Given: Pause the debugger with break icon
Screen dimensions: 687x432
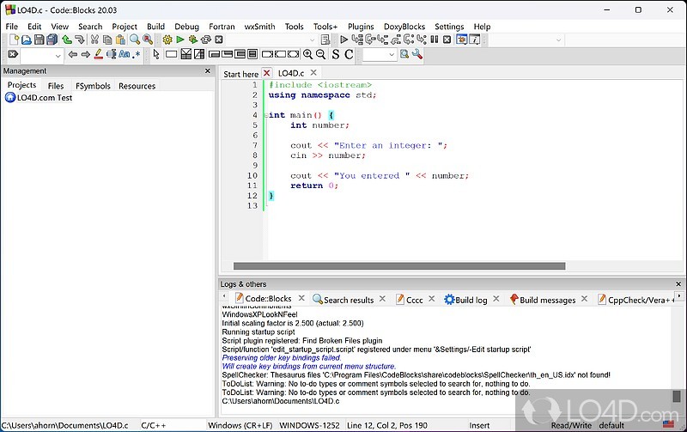Looking at the screenshot, I should (x=435, y=40).
